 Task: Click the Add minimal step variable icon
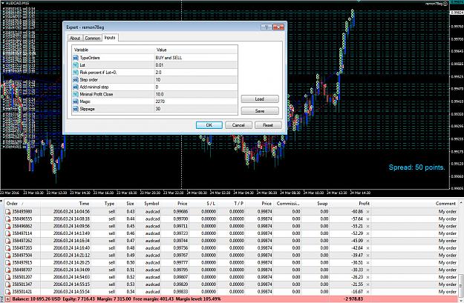point(76,87)
